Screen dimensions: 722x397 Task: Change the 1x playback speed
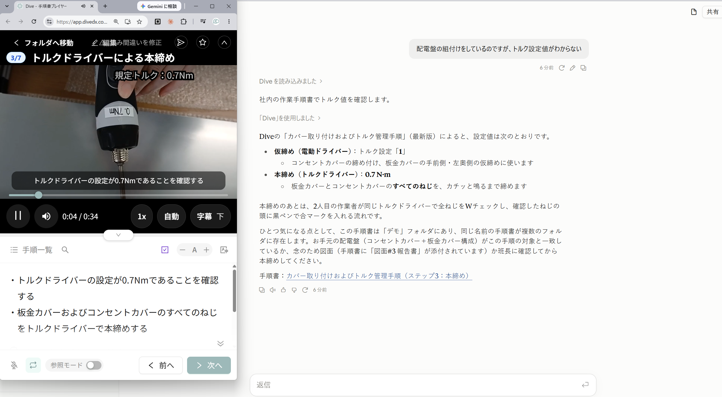tap(142, 216)
